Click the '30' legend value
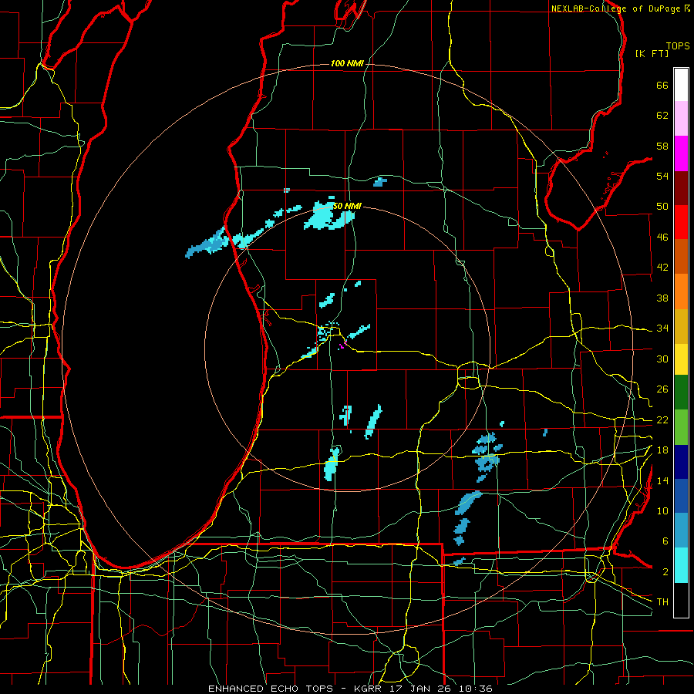Screen dimensions: 694x694 [662, 359]
